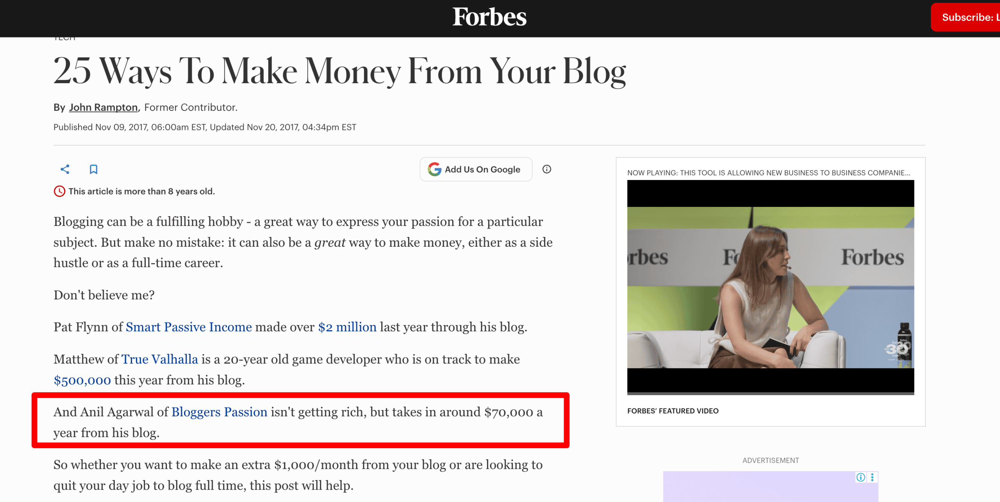Open the advertisement three-dot options icon
Viewport: 1000px width, 502px height.
(872, 477)
